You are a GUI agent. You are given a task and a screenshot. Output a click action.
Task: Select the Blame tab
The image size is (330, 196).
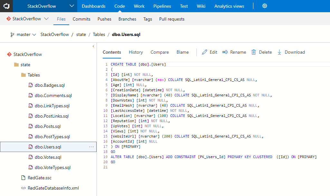(183, 52)
